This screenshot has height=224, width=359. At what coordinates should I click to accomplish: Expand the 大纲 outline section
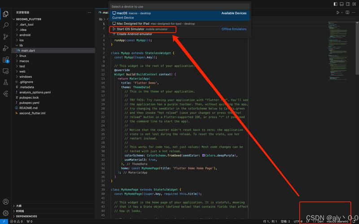(53, 206)
